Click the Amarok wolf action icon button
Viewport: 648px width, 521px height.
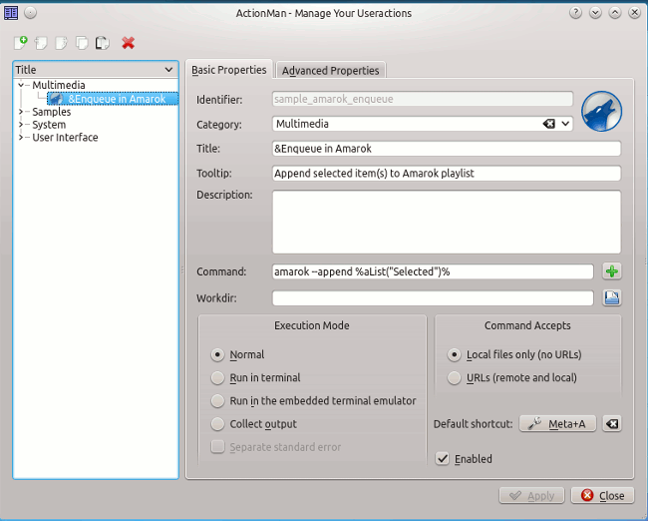[601, 112]
